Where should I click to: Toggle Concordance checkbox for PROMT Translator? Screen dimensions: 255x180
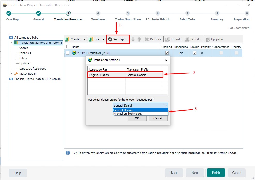(x=221, y=53)
